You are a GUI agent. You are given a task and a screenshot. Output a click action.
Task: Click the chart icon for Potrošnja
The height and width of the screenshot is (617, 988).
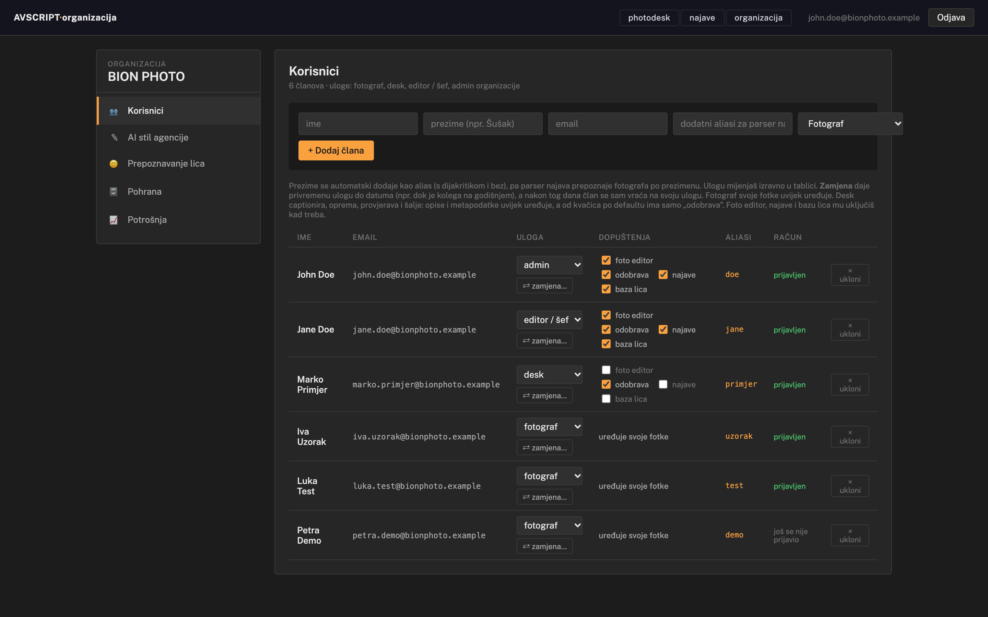[114, 220]
